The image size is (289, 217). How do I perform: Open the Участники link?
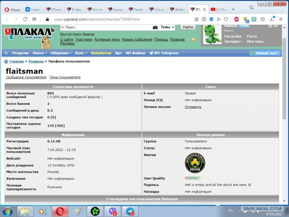(84, 39)
